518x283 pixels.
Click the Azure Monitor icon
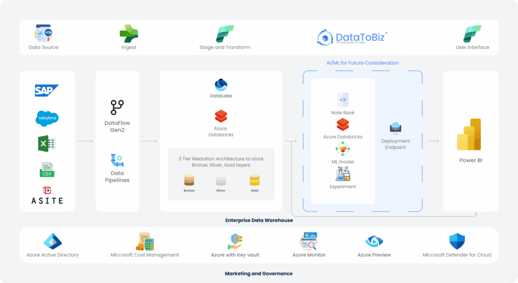click(309, 241)
